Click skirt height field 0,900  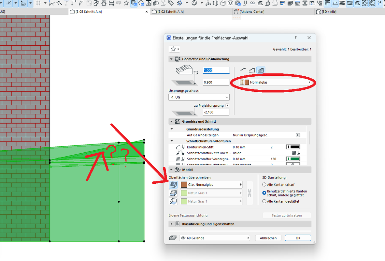[216, 83]
